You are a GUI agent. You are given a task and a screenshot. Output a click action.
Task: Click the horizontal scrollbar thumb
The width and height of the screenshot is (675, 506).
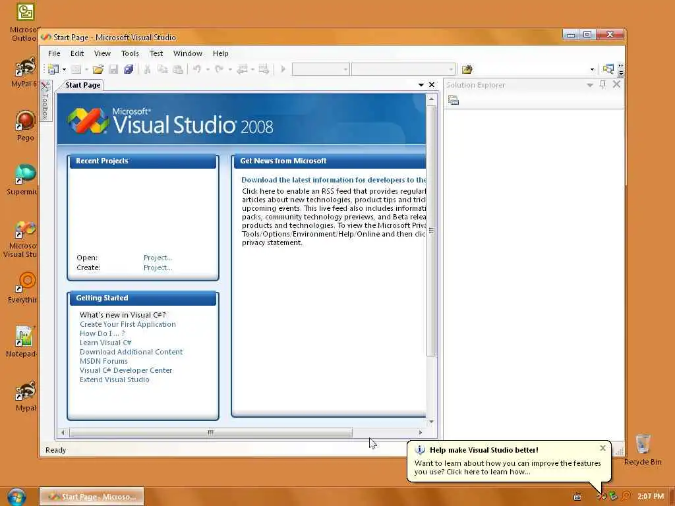tap(210, 432)
